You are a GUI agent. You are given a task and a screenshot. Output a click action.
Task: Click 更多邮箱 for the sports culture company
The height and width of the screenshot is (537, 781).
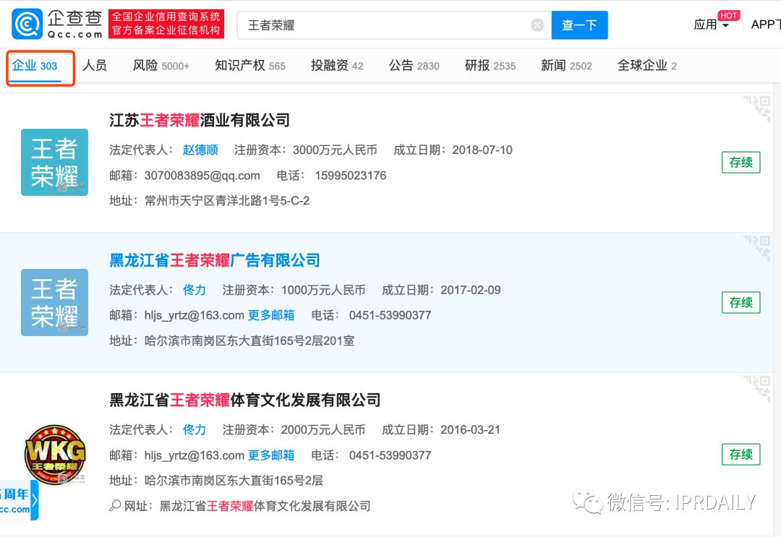click(x=271, y=455)
